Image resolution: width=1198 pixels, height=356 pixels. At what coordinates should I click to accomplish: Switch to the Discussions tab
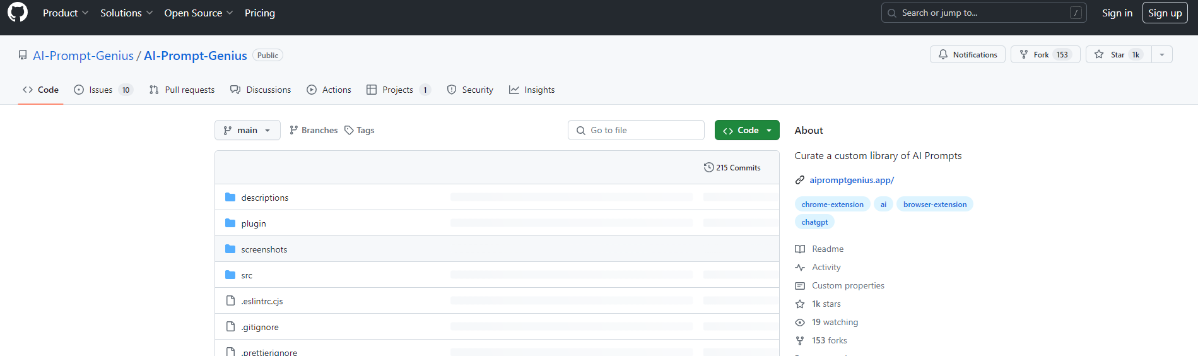point(261,90)
